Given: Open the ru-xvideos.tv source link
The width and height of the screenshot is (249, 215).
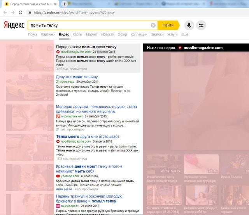Looking at the screenshot, I should click(70, 206).
